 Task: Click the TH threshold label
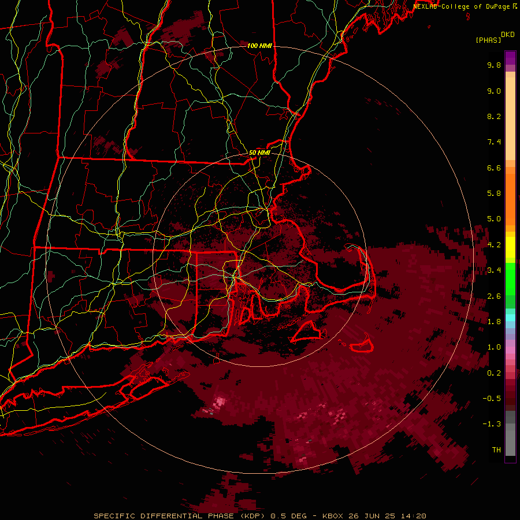496,450
